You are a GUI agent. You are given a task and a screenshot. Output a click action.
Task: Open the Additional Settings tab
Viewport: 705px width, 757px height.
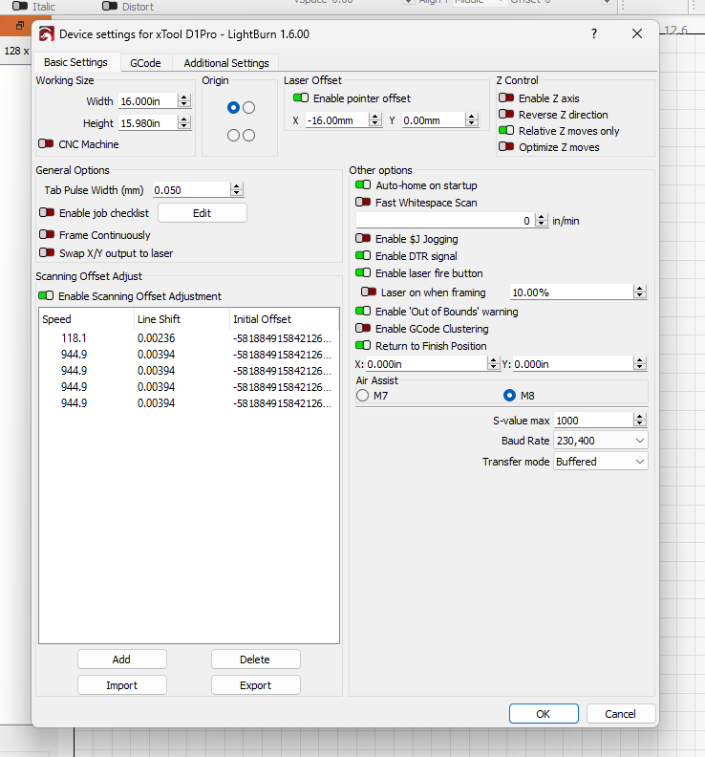tap(226, 63)
